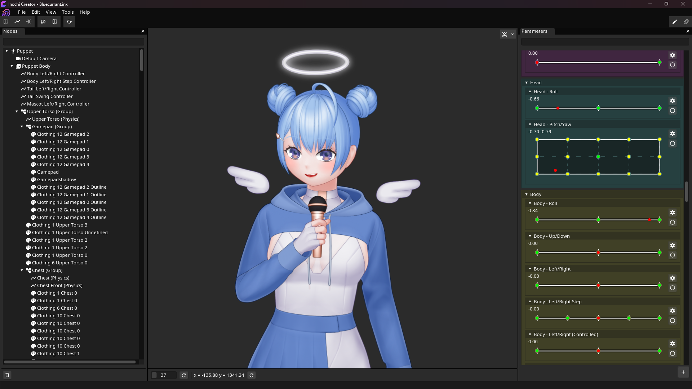This screenshot has height=389, width=692.
Task: Open settings gear for Head - Pitch/Yaw
Action: (x=673, y=134)
